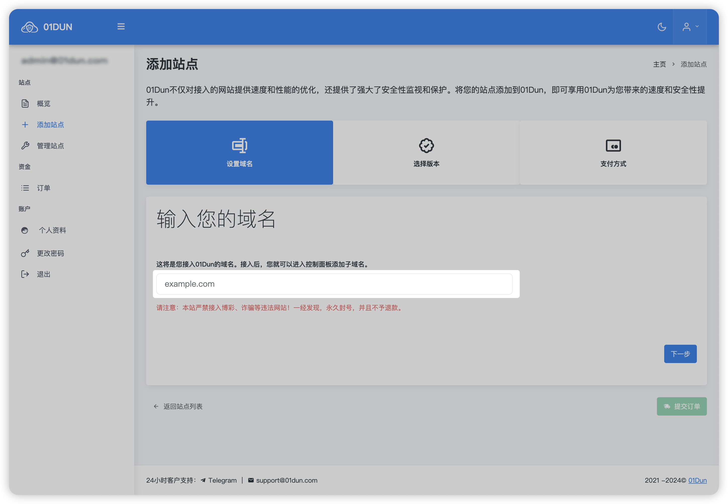728x504 pixels.
Task: Click the wrench icon for 管理站点
Action: (x=25, y=145)
